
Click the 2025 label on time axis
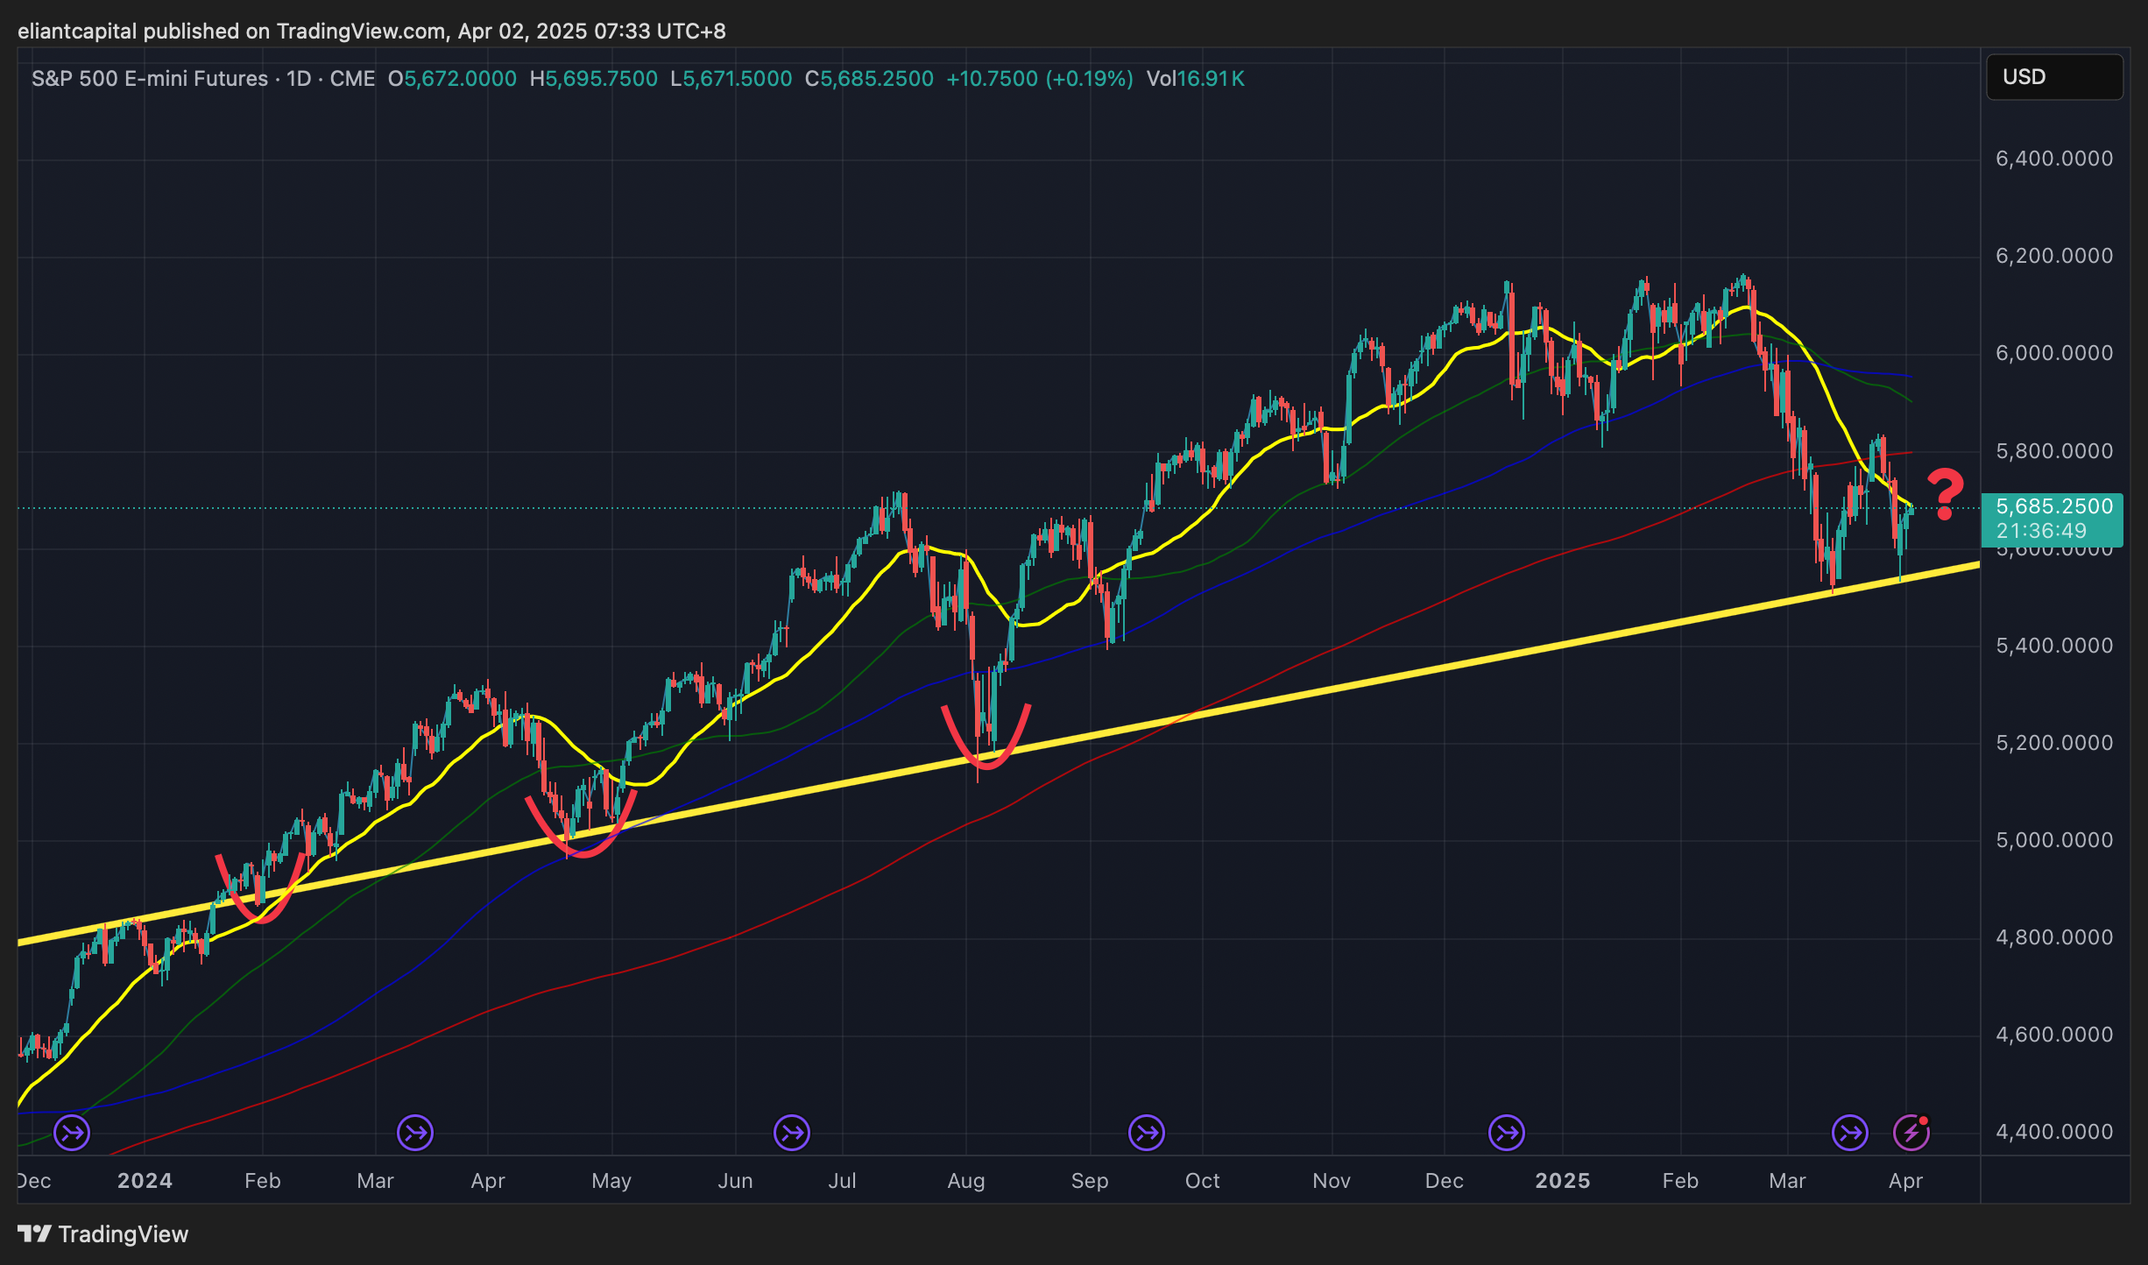pyautogui.click(x=1563, y=1181)
